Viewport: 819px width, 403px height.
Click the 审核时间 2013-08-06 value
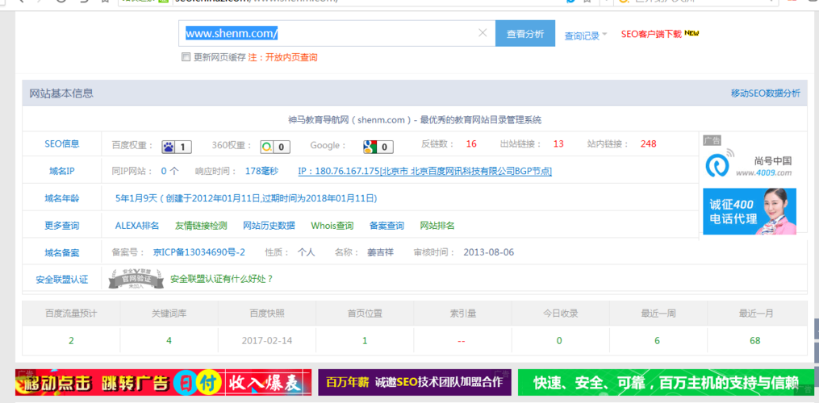pyautogui.click(x=488, y=252)
